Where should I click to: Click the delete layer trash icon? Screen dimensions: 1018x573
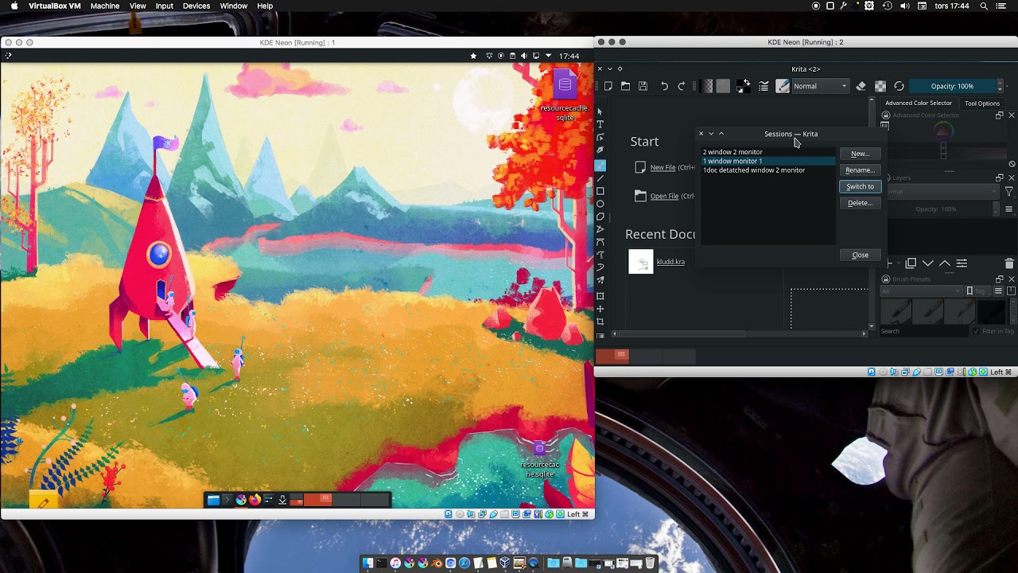point(1009,263)
